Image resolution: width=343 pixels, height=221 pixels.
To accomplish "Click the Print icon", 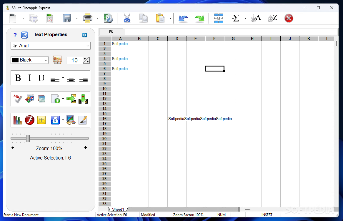I will [87, 18].
